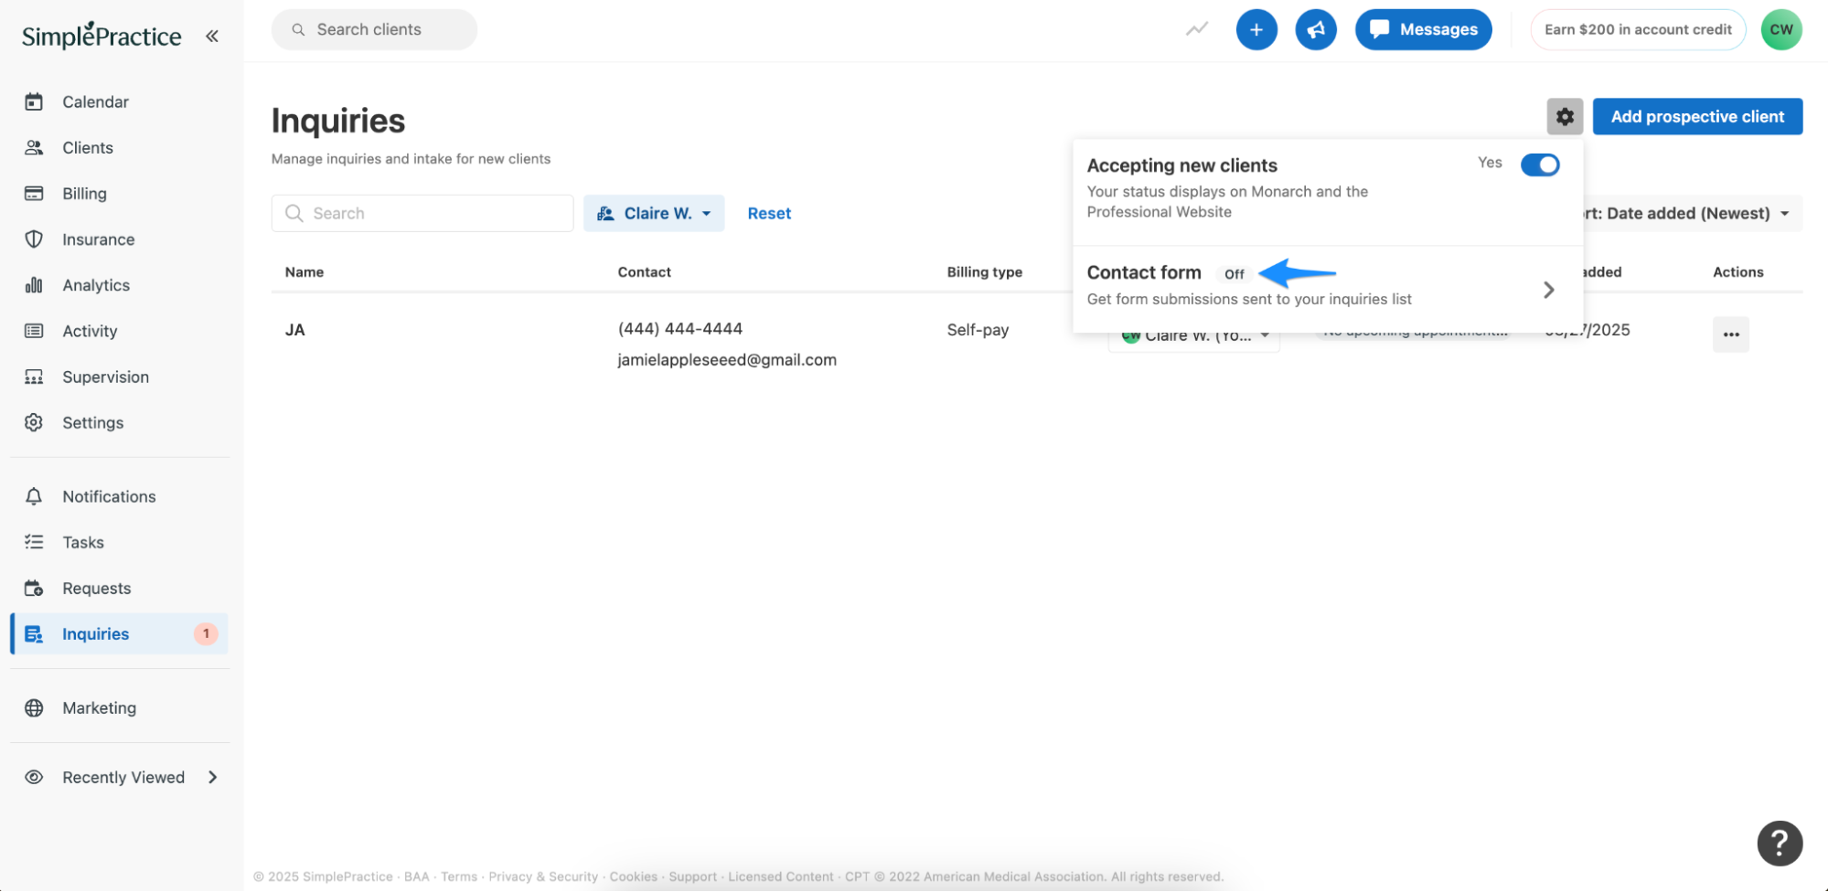Click the Contact column header
The width and height of the screenshot is (1828, 892).
(x=644, y=272)
